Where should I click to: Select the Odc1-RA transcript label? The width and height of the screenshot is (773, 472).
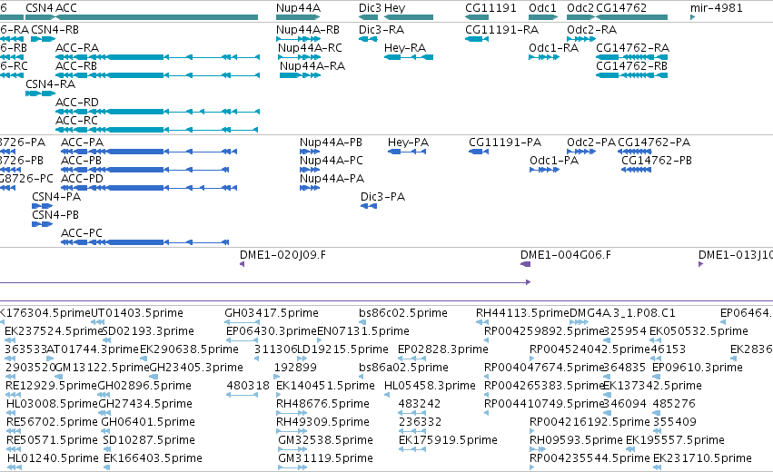[553, 48]
